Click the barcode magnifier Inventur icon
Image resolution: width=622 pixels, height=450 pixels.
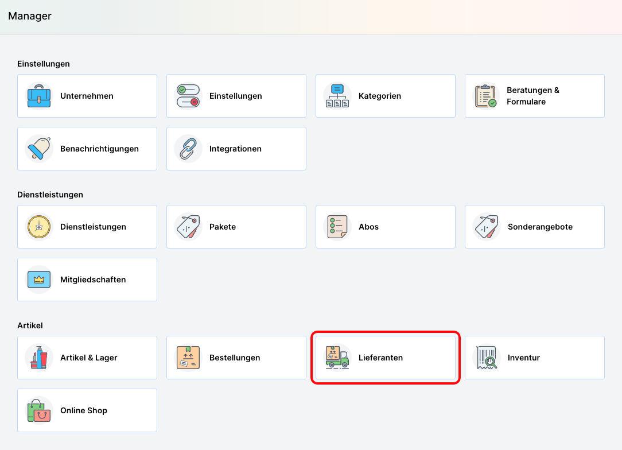[487, 358]
